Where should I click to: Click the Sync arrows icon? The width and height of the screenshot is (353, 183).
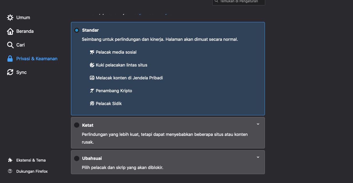pos(10,73)
